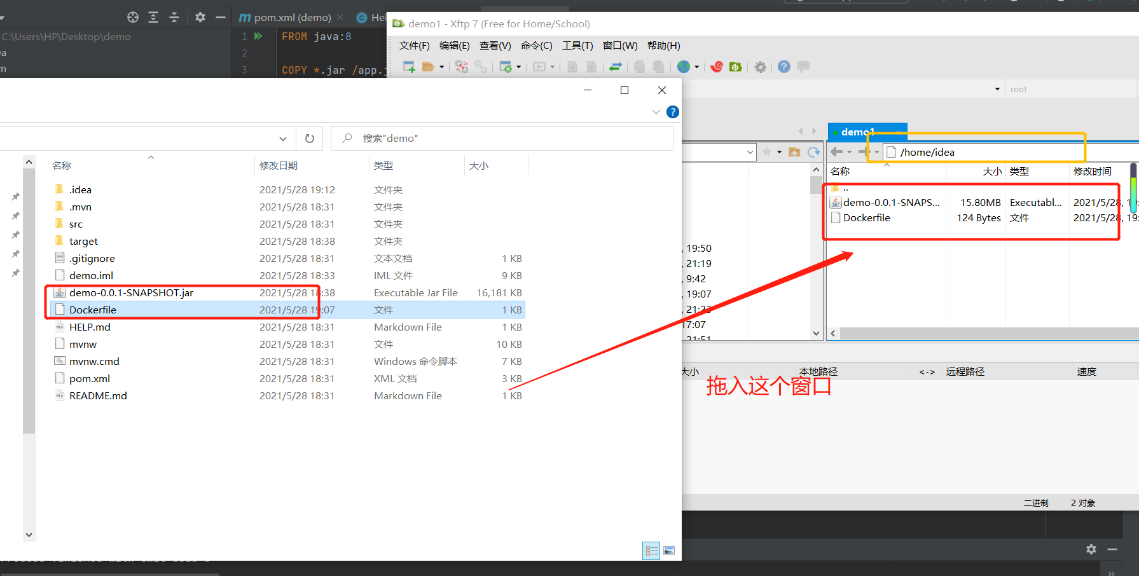Select remote file demo-0.0.1-SNAPS... in Xftp
Image resolution: width=1139 pixels, height=576 pixels.
pos(885,202)
